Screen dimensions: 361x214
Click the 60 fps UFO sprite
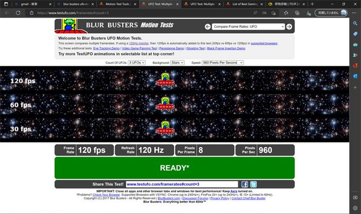pyautogui.click(x=165, y=104)
